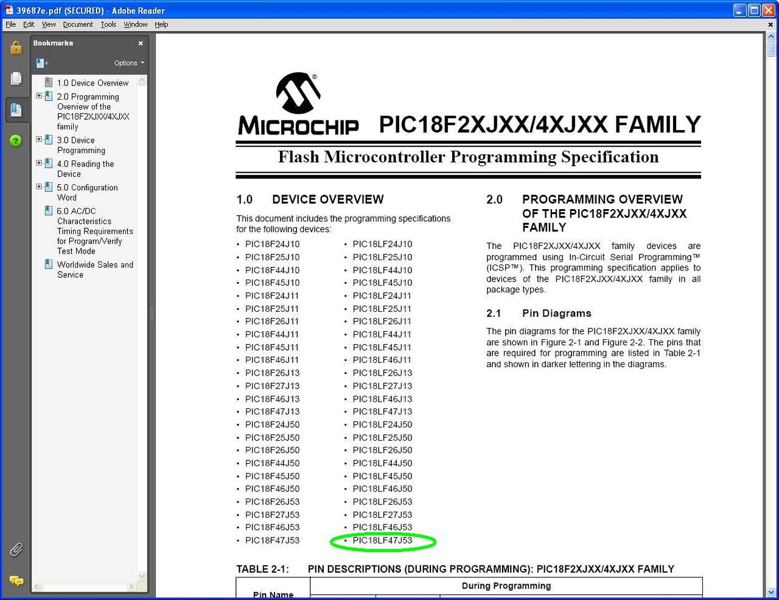Image resolution: width=779 pixels, height=600 pixels.
Task: Click the PIC18F46J11 device entry
Action: [x=272, y=360]
